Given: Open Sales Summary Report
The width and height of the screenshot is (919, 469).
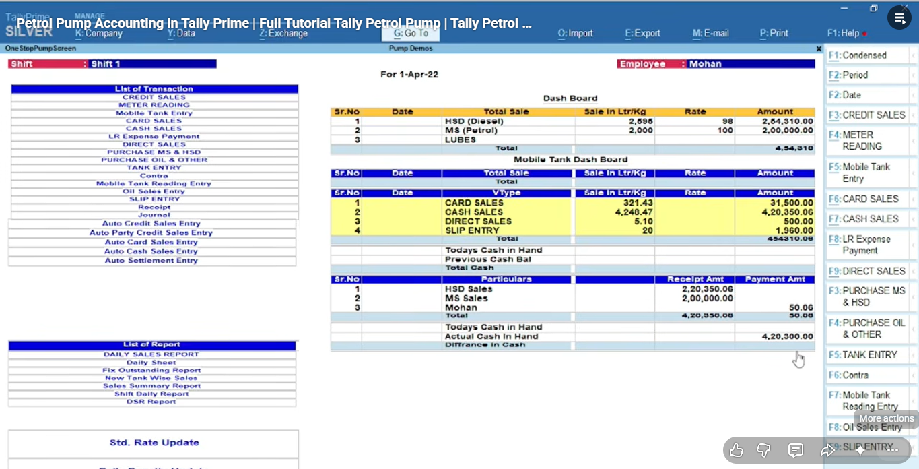Looking at the screenshot, I should [x=151, y=386].
